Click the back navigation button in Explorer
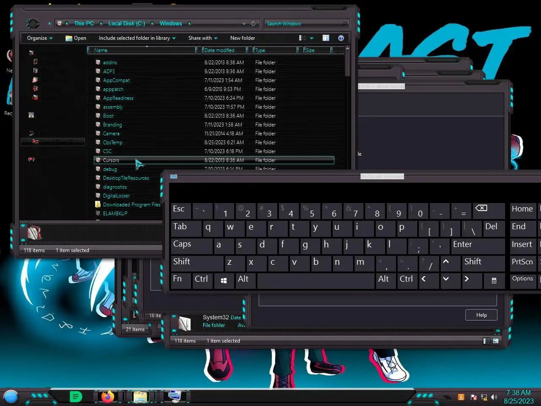This screenshot has width=541, height=406. click(33, 23)
